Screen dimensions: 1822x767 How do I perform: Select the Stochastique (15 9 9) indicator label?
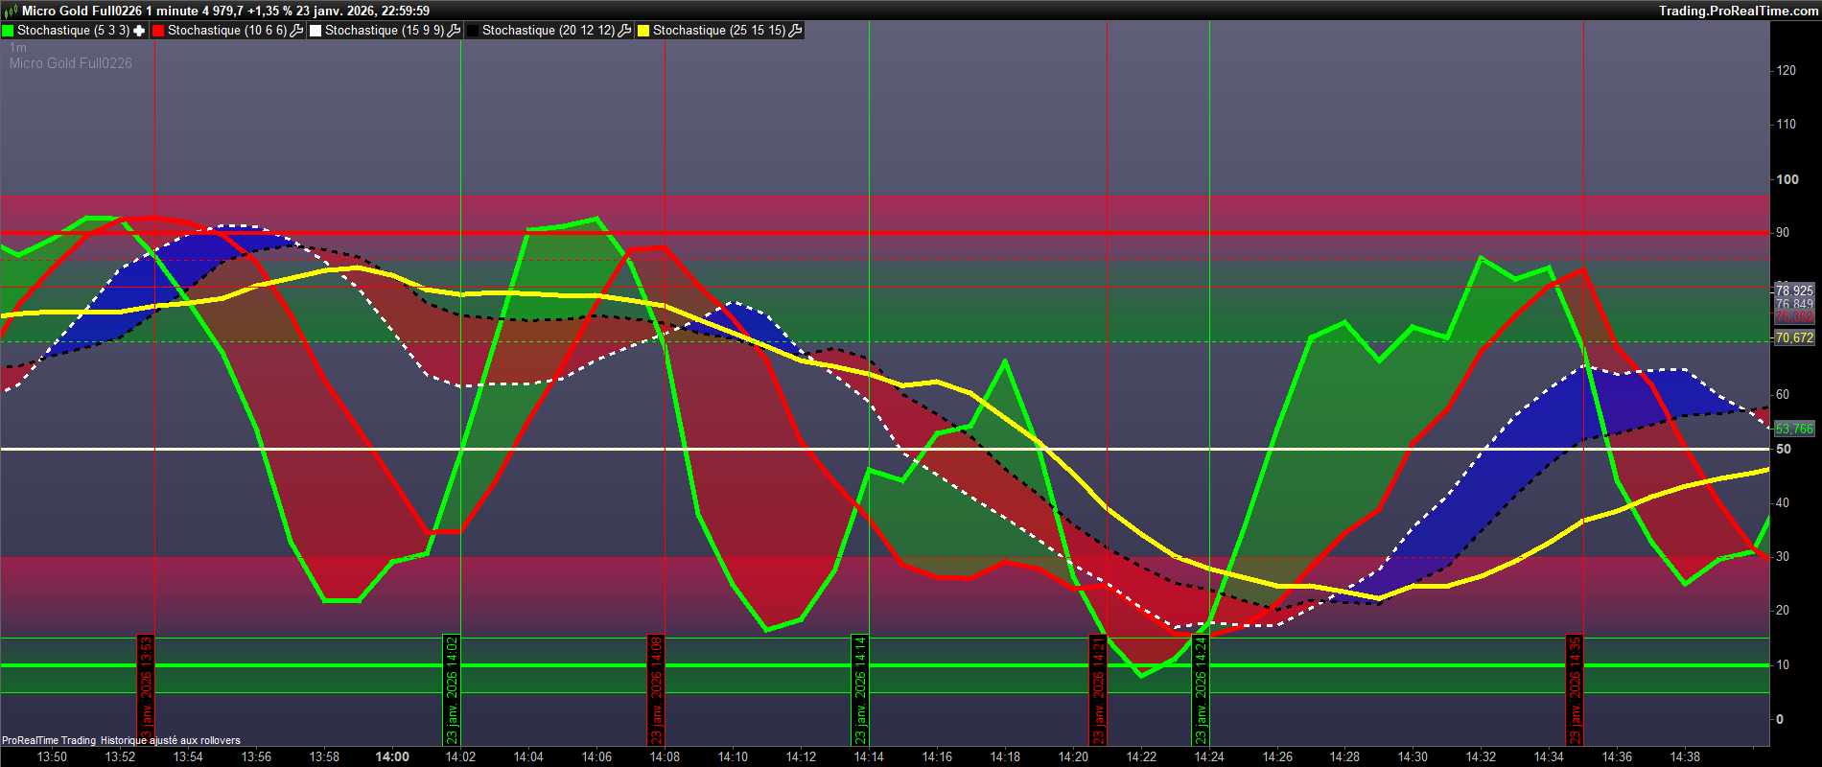[384, 31]
